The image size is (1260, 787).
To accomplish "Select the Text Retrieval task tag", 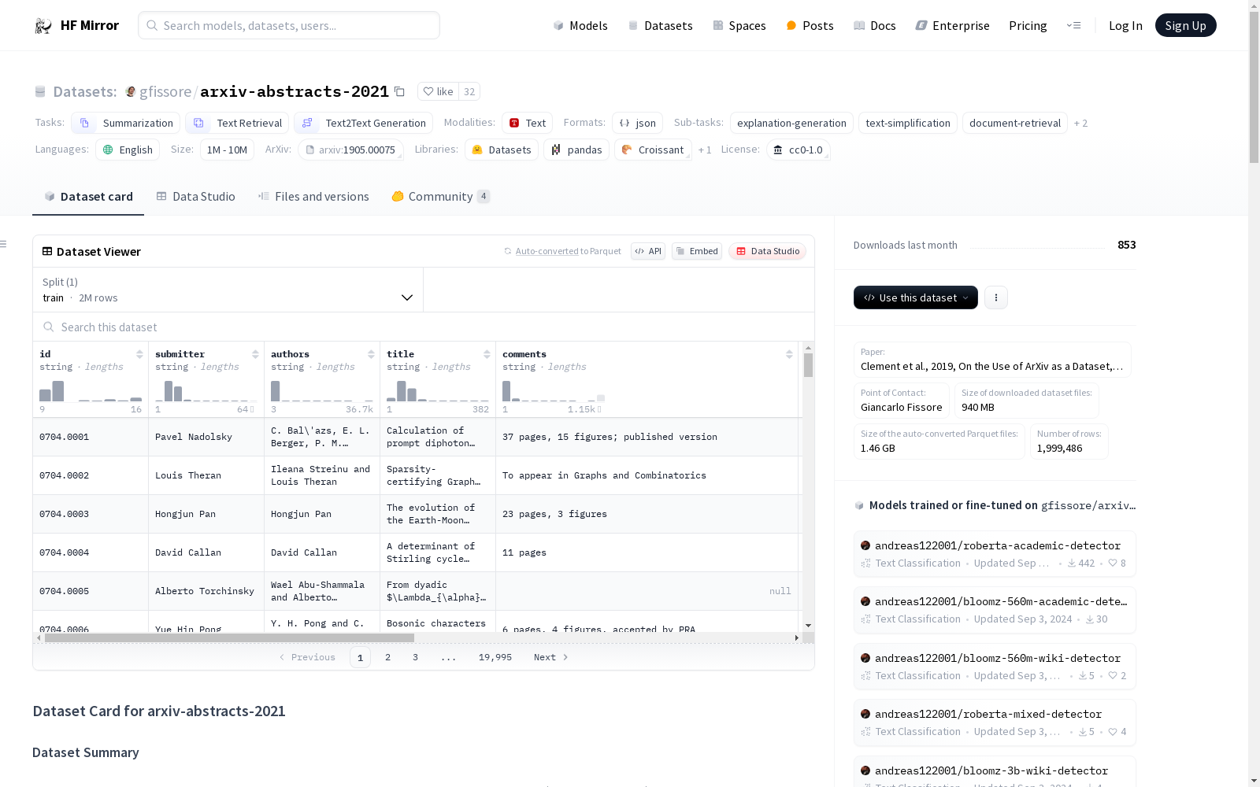I will (237, 123).
